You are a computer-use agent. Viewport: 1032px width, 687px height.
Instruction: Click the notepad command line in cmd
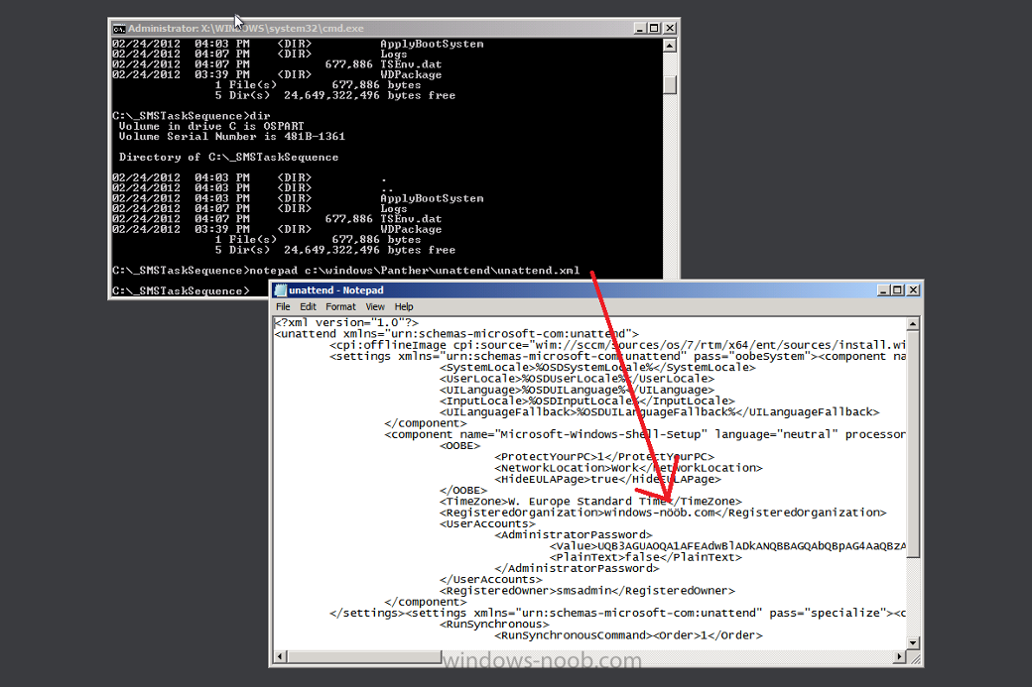point(346,271)
